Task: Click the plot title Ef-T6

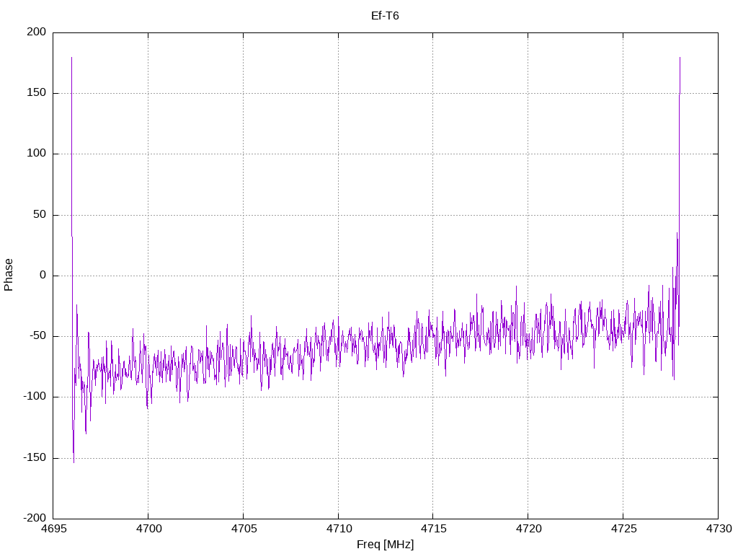Action: [385, 16]
